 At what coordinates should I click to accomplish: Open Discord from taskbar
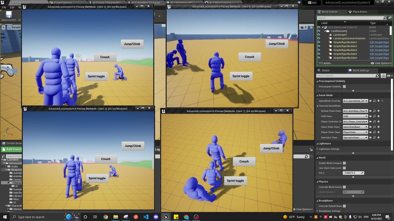pyautogui.click(x=156, y=217)
